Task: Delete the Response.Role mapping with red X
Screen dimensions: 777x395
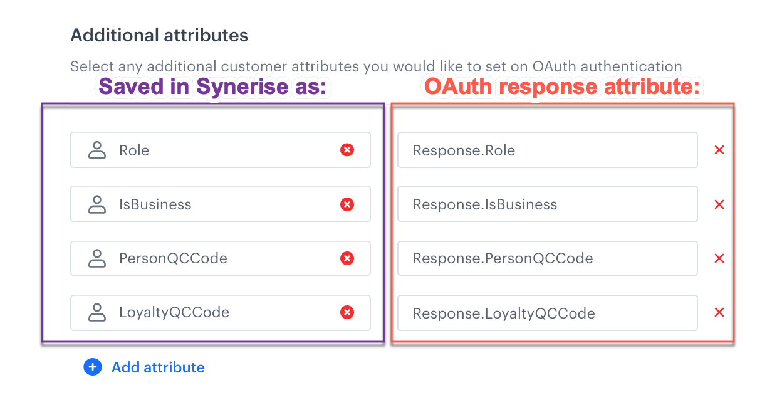Action: coord(719,150)
